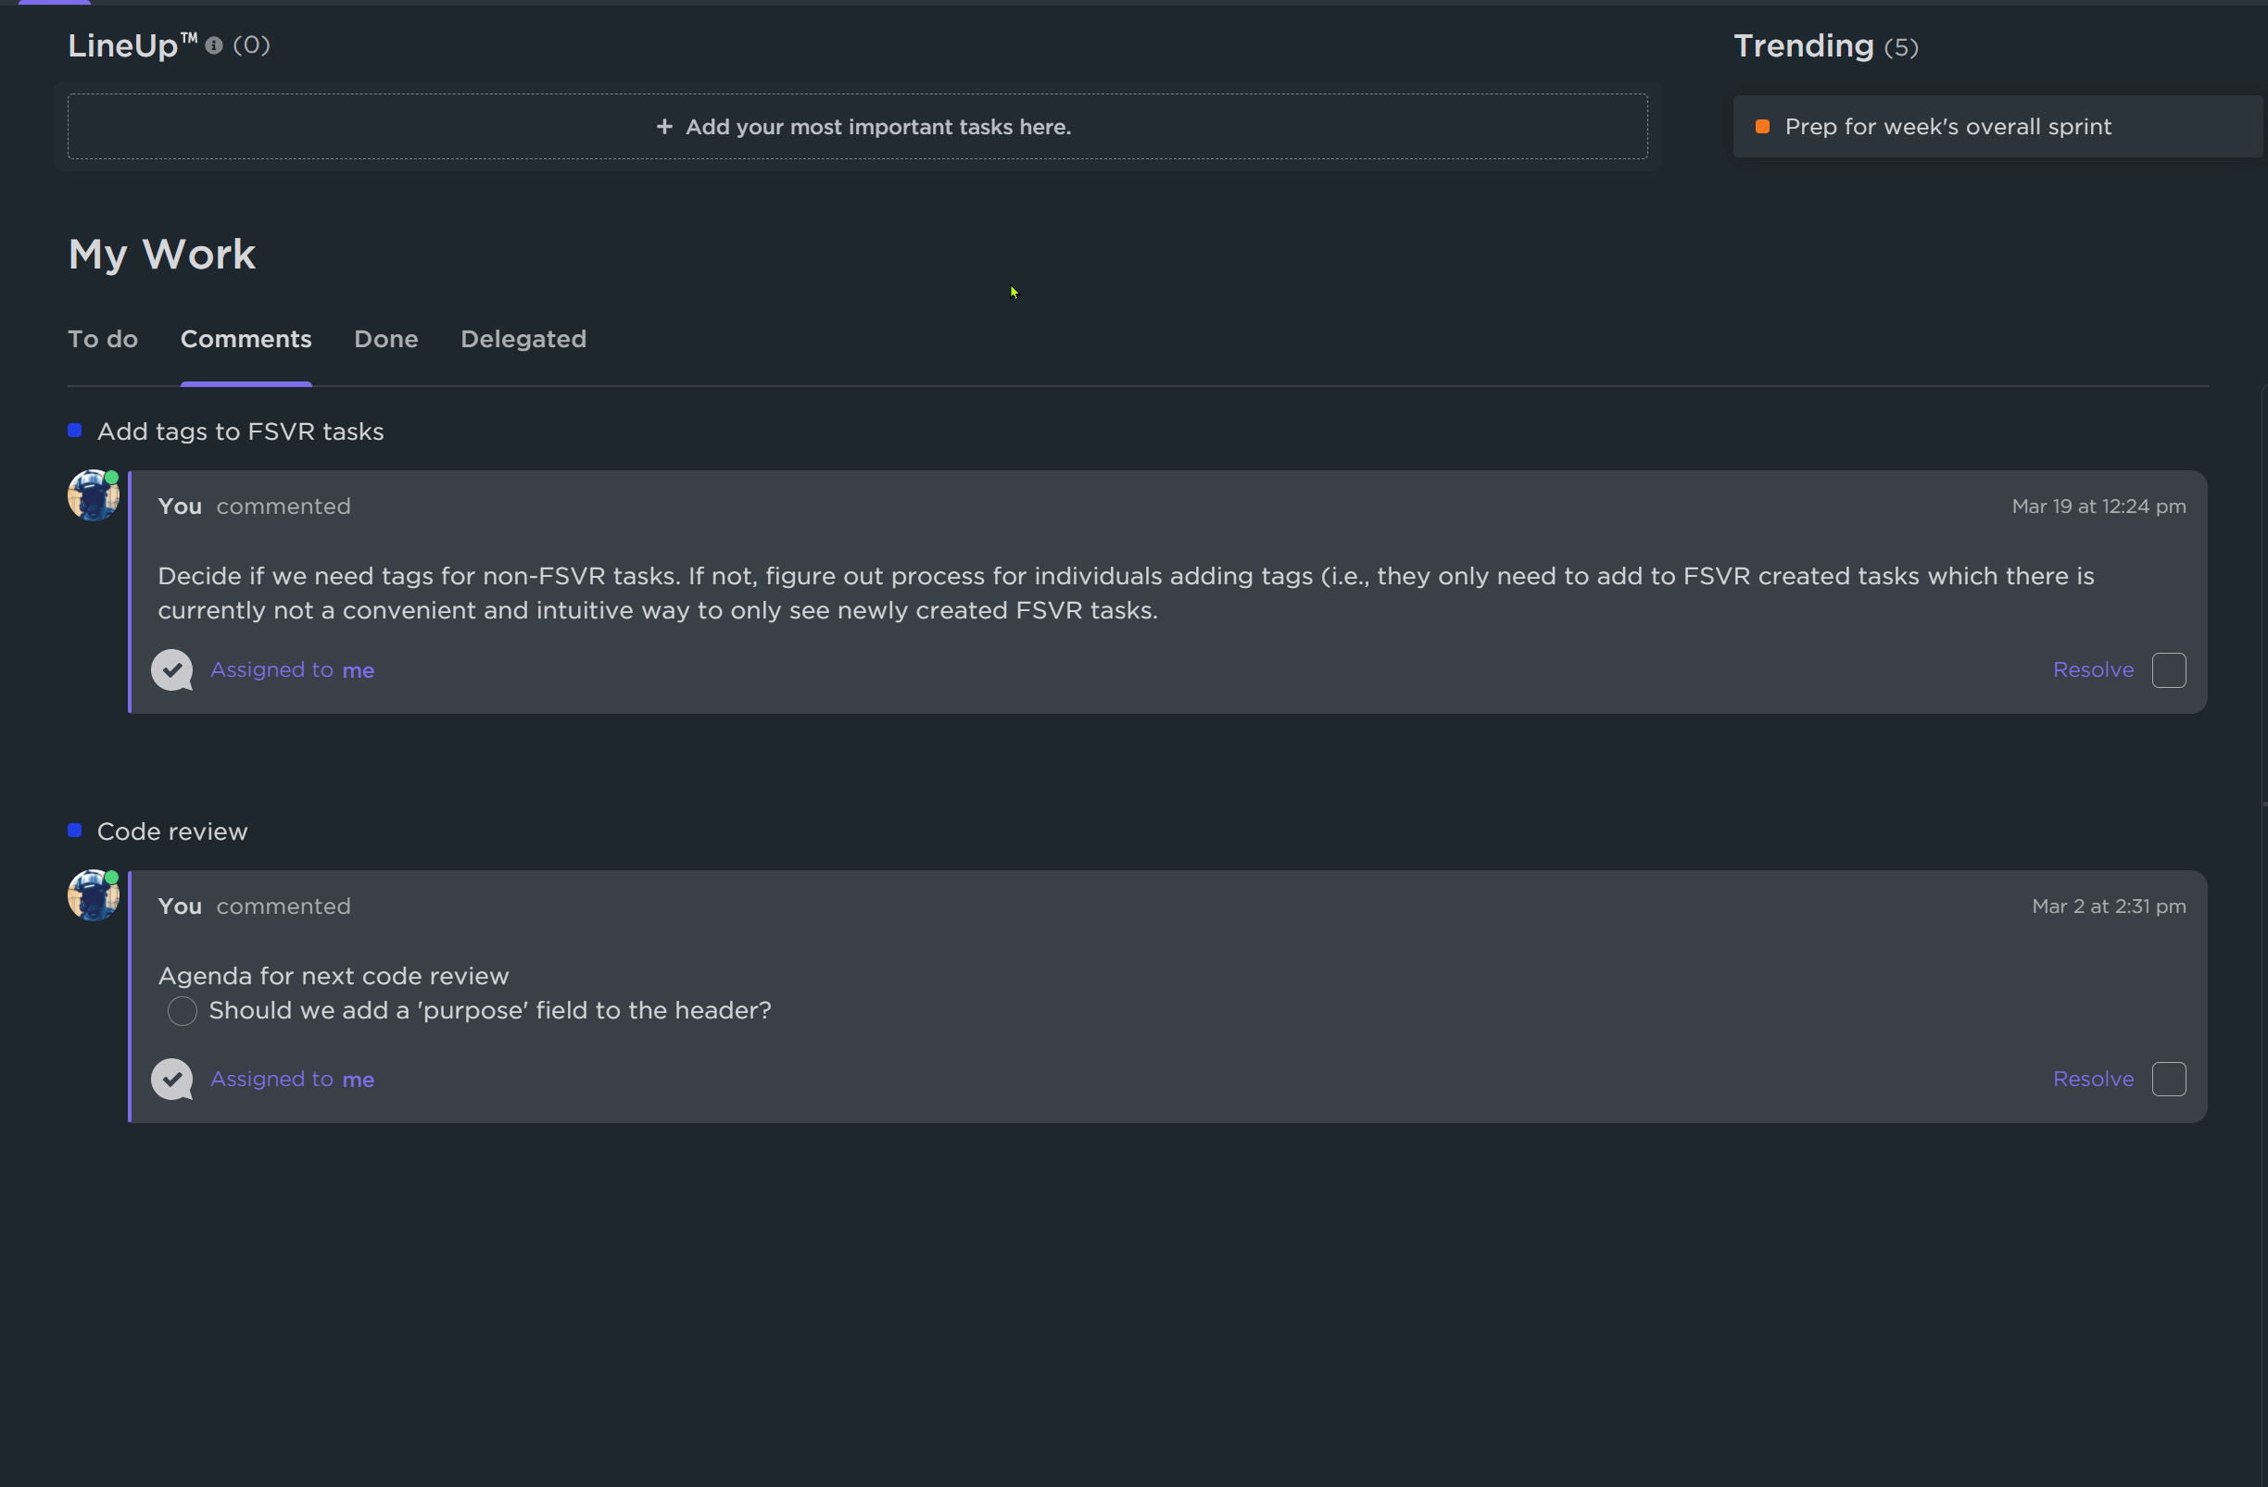Click the user avatar beside the FSVR comment
This screenshot has height=1487, width=2268.
click(x=94, y=495)
